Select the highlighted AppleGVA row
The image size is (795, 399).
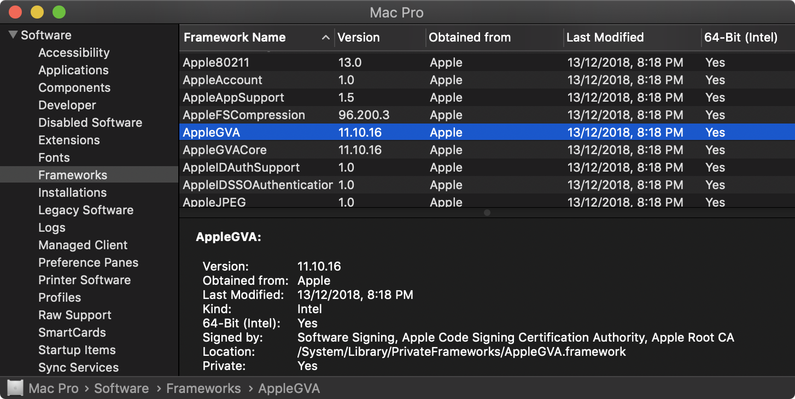point(487,132)
